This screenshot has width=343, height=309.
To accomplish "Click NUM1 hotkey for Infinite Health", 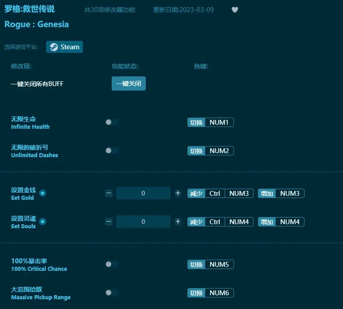I will click(x=219, y=122).
